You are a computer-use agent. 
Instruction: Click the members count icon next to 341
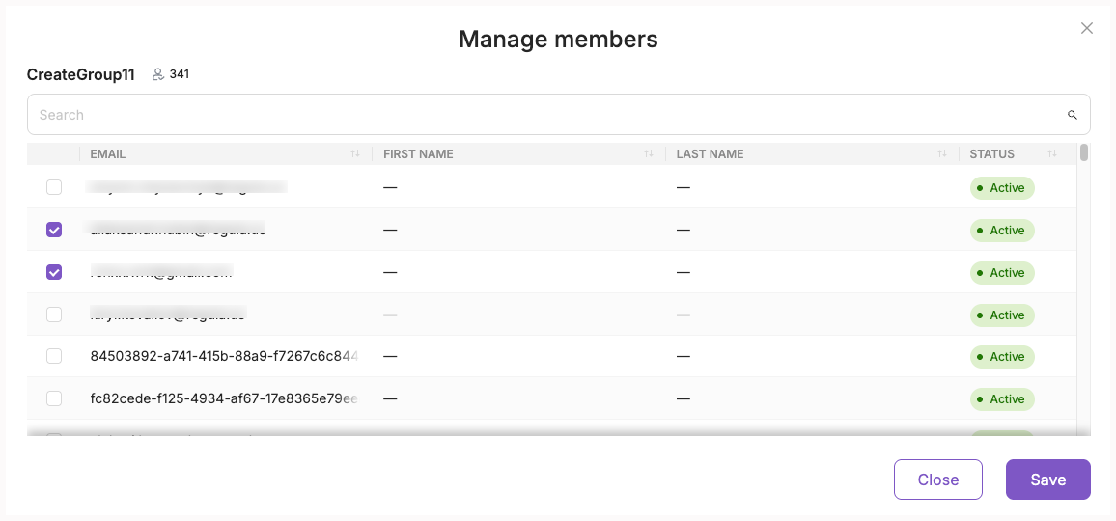coord(158,74)
